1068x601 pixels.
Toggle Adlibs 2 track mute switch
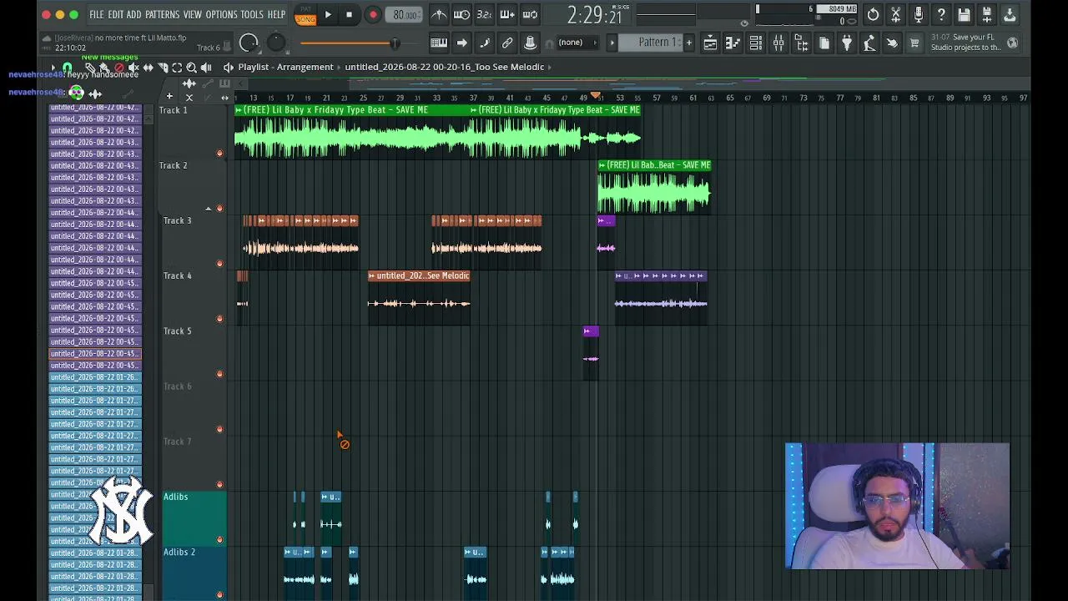pos(219,594)
